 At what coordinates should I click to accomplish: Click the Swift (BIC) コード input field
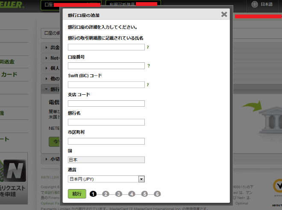click(x=106, y=85)
